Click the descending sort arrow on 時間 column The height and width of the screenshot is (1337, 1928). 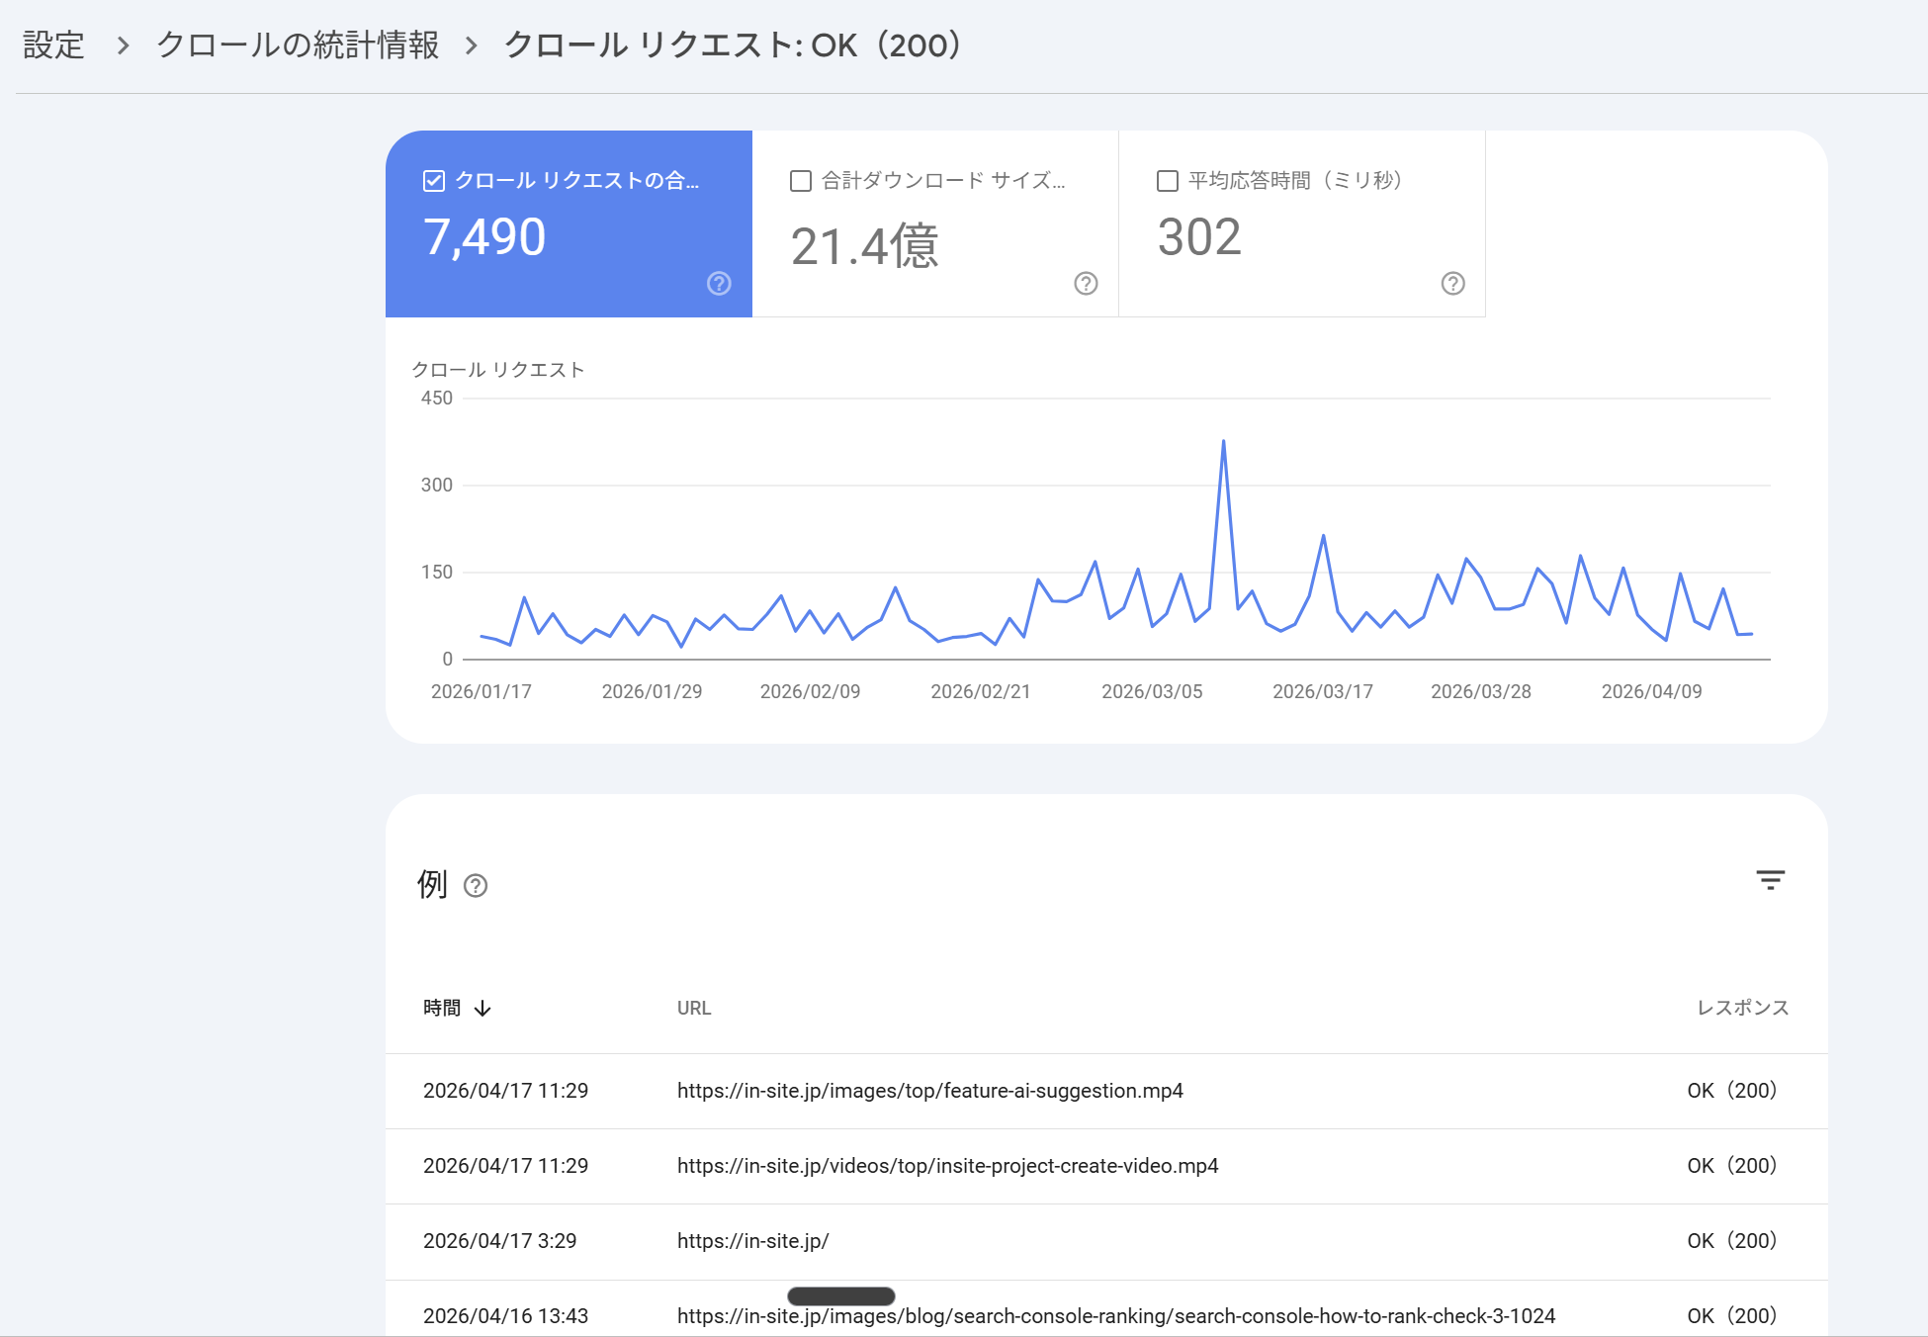[482, 1008]
